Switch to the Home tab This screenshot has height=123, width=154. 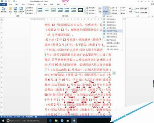[x=10, y=4]
